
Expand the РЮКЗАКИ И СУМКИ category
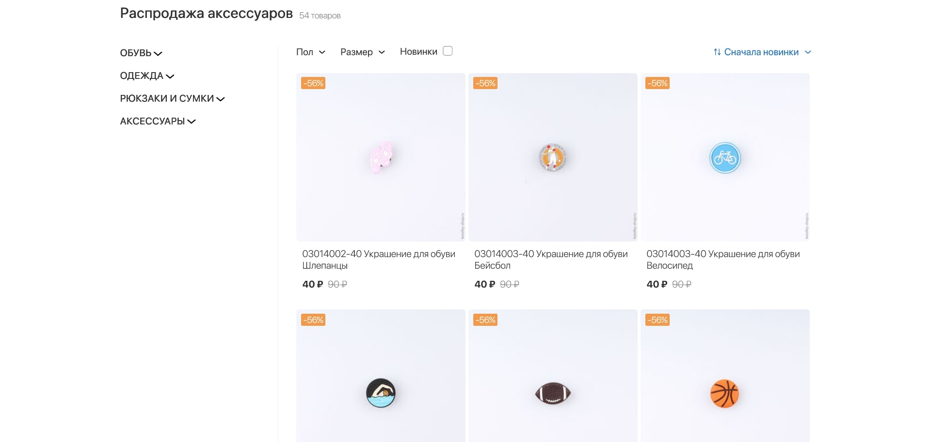(172, 99)
